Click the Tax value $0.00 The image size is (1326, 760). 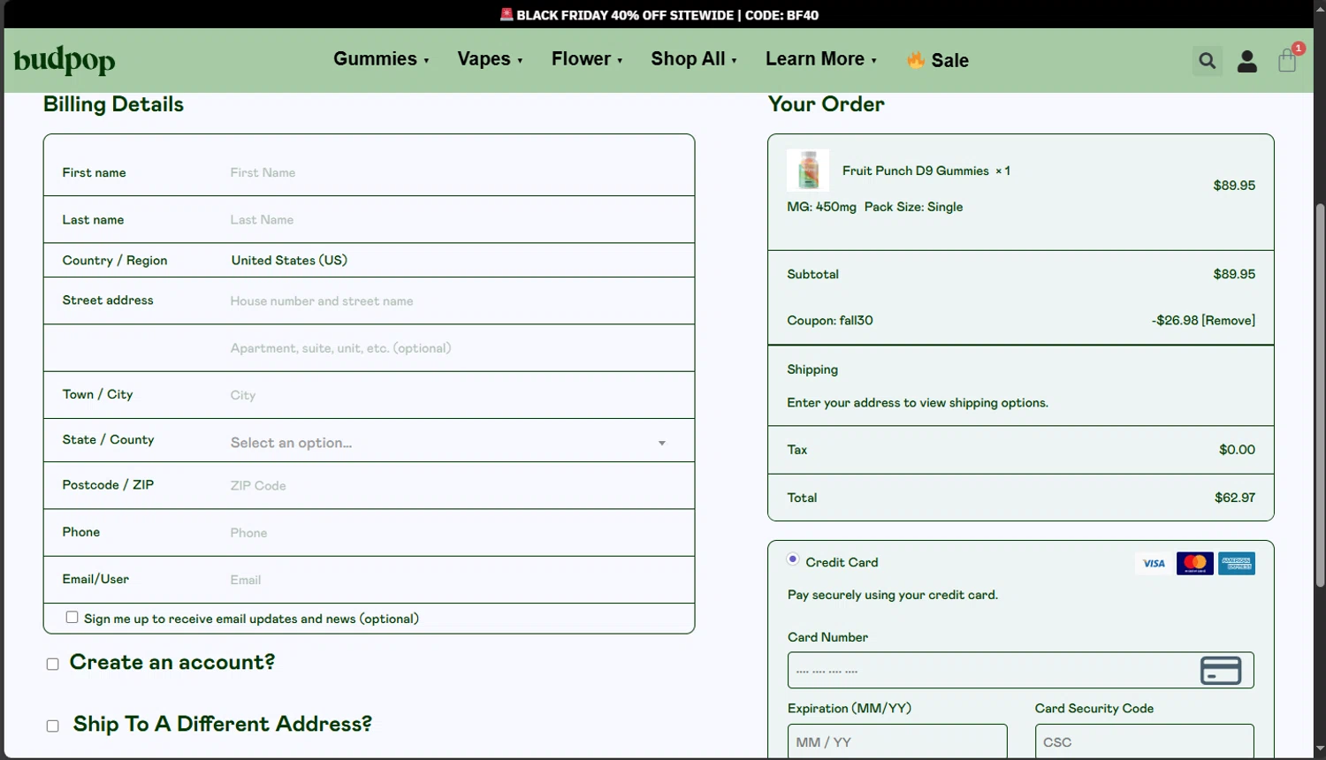(1237, 450)
